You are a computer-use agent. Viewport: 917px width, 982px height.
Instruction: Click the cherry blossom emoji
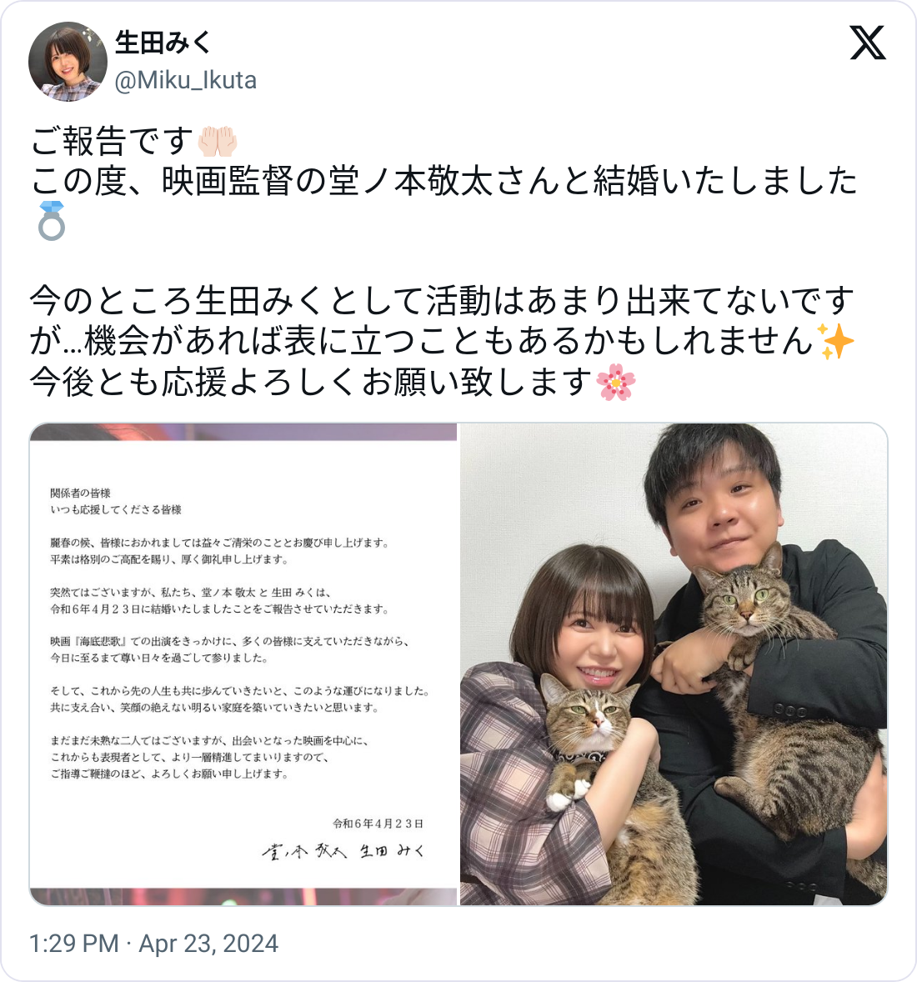tap(616, 382)
